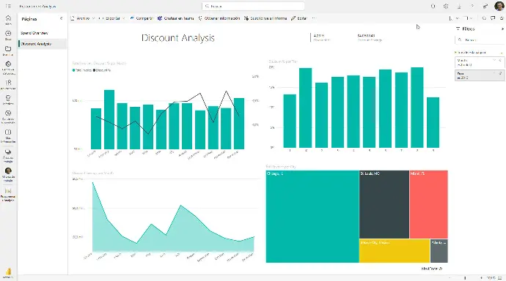The image size is (506, 281).
Task: Open the Workspaces (Áreas de trabajo) icon
Action: pyautogui.click(x=8, y=152)
